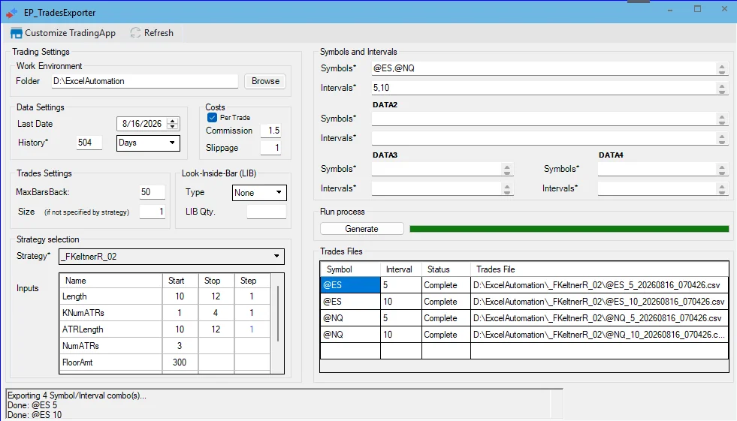Click the Last Date spinner arrows

point(173,124)
